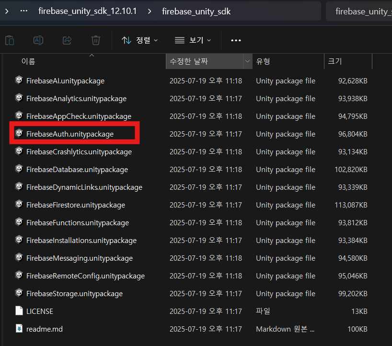Viewport: 392px width, 346px height.
Task: Click the breadcrumb ellipsis to show hidden folders
Action: point(24,11)
